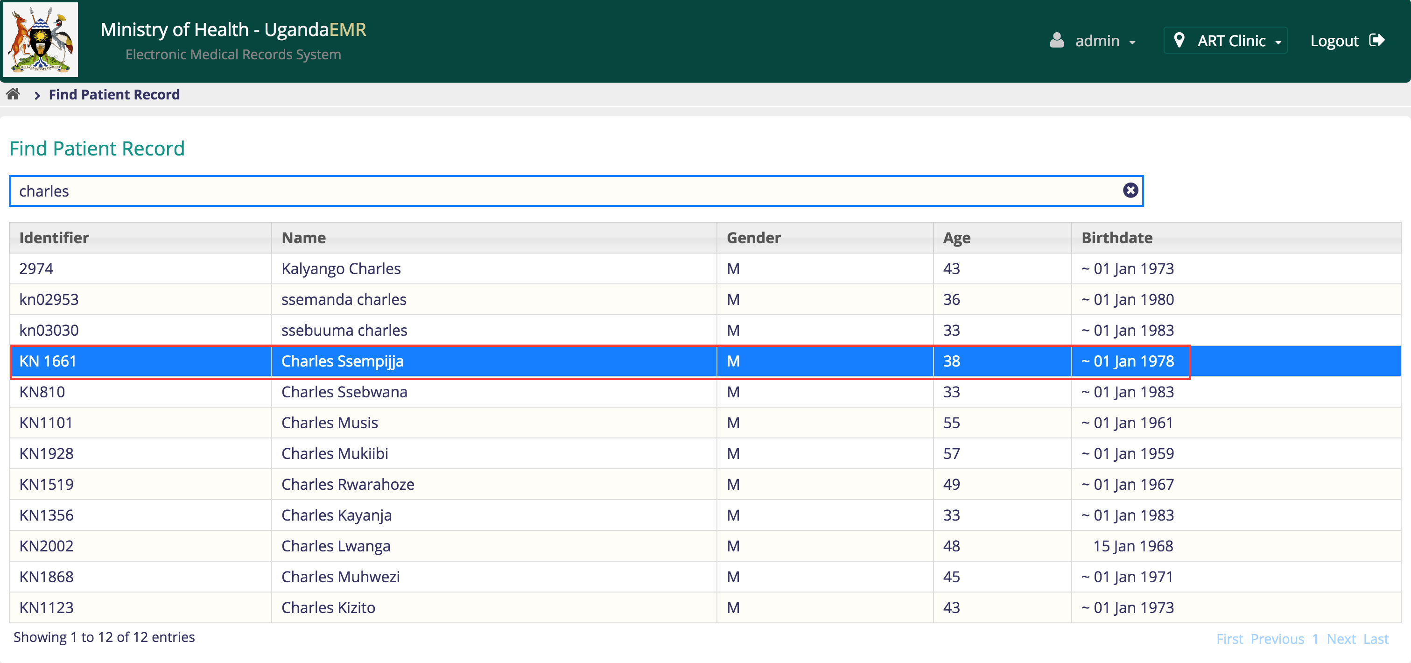
Task: Click Logout link in header
Action: (x=1334, y=41)
